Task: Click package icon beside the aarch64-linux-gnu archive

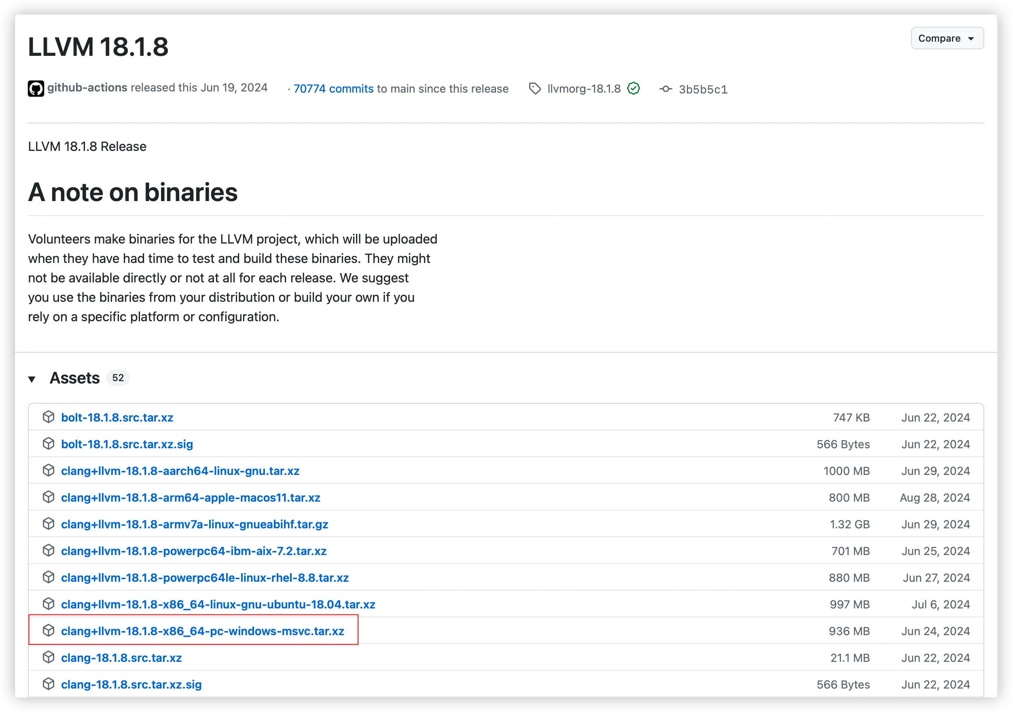Action: pos(49,470)
